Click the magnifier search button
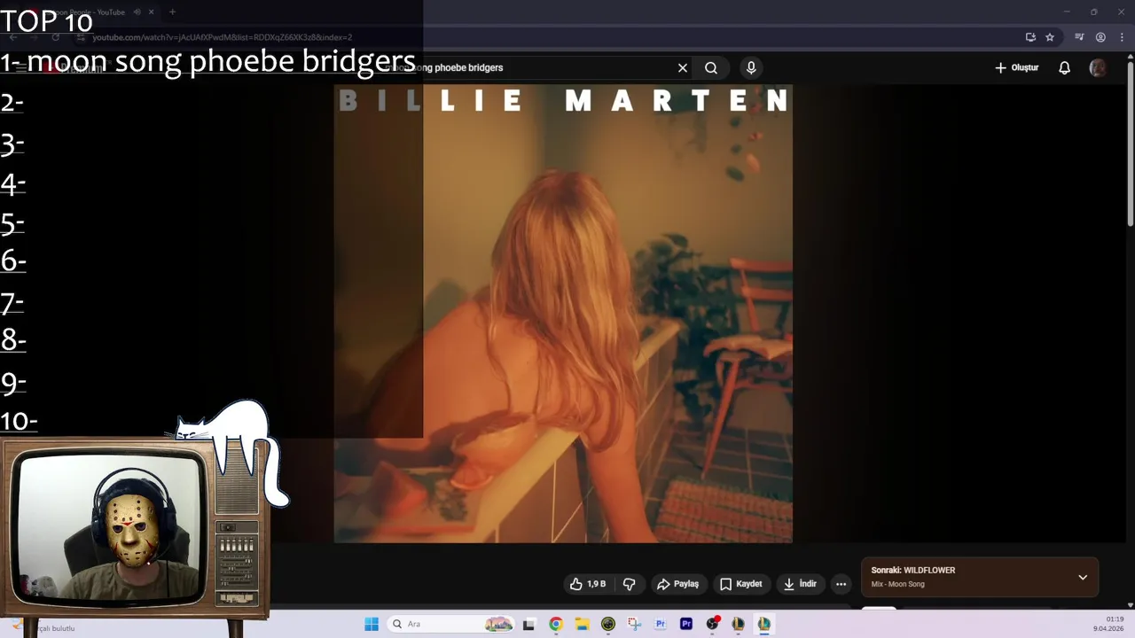This screenshot has height=638, width=1135. (x=711, y=67)
